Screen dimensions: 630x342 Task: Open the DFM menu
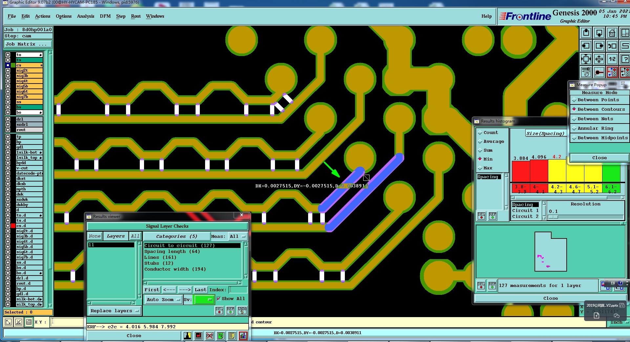tap(105, 16)
